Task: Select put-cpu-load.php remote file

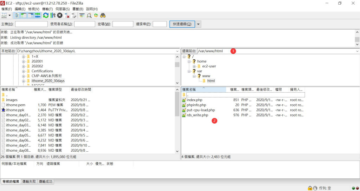Action: pos(201,110)
